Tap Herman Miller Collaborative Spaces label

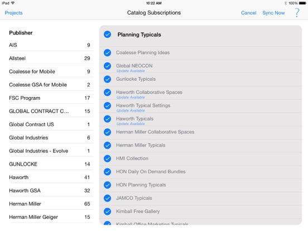click(155, 132)
